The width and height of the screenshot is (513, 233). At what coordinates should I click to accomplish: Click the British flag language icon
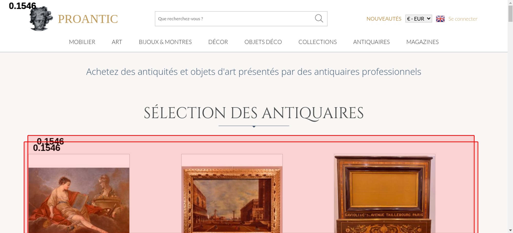pyautogui.click(x=440, y=19)
